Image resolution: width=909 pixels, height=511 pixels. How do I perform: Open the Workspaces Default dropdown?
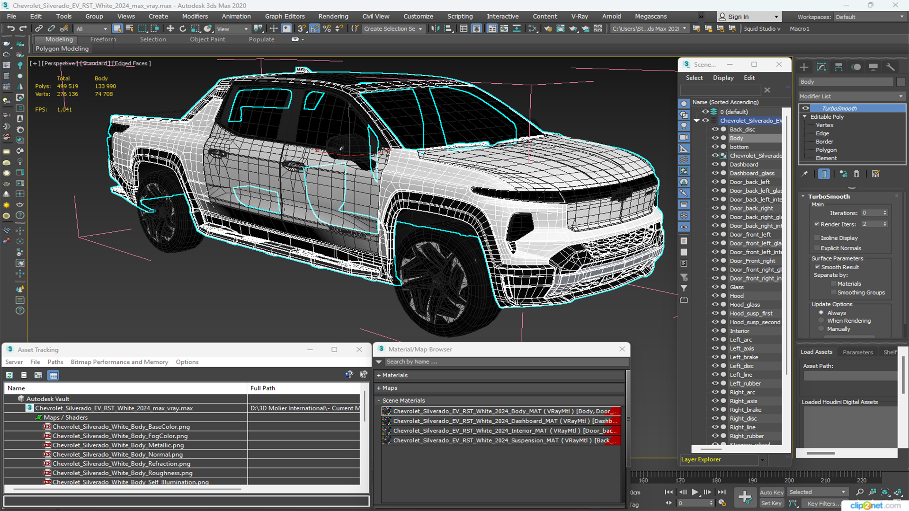(870, 17)
